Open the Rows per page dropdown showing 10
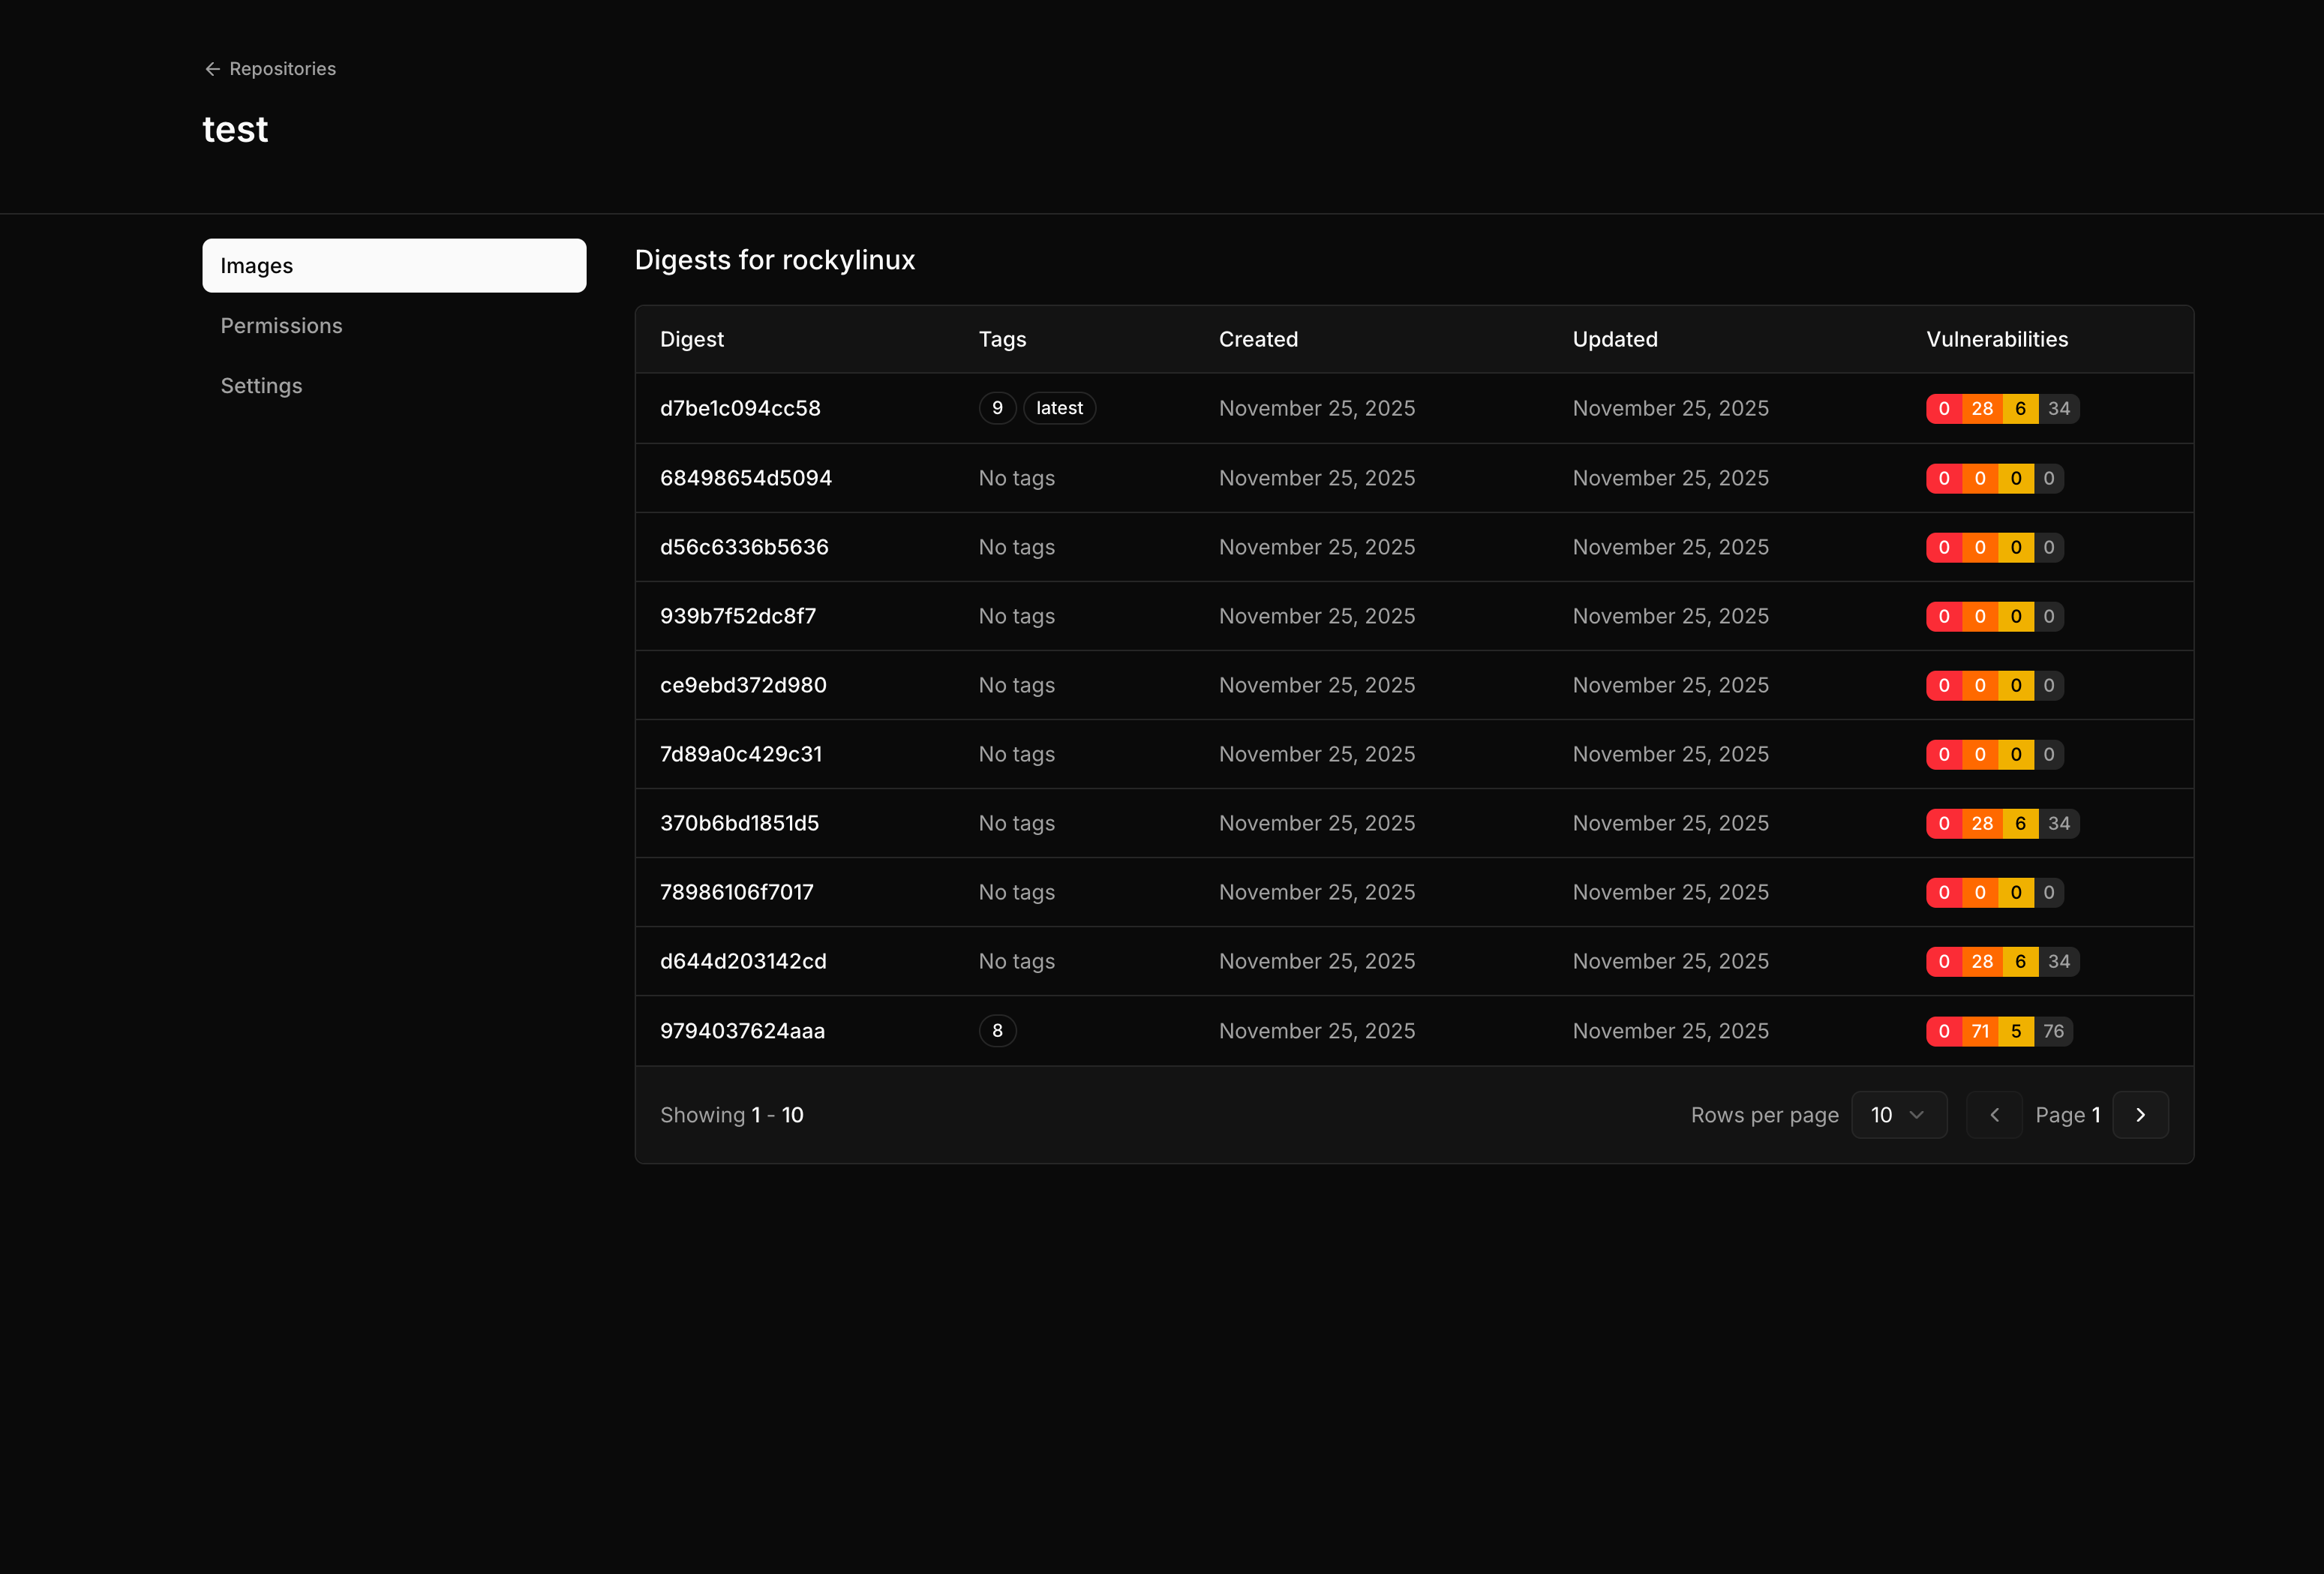Viewport: 2324px width, 1574px height. 1899,1114
